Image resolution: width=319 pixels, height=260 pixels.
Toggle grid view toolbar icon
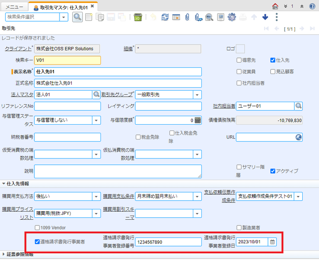(x=176, y=17)
